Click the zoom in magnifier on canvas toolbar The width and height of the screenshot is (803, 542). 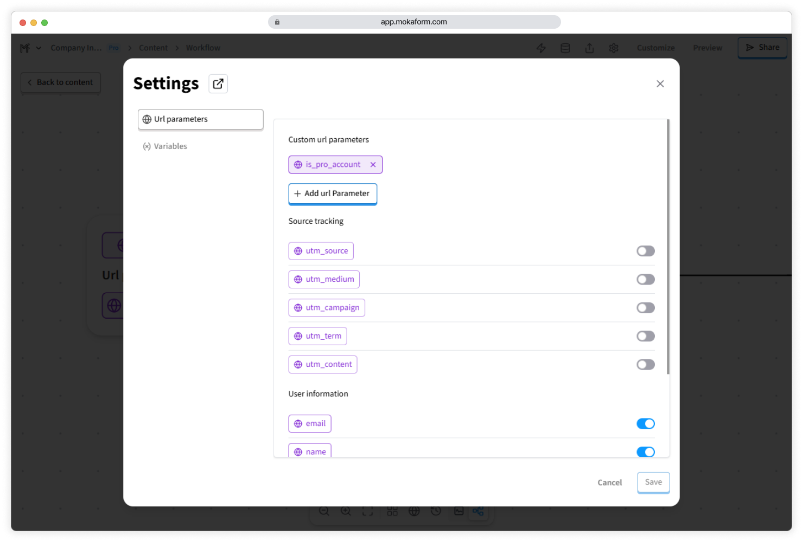pyautogui.click(x=346, y=511)
